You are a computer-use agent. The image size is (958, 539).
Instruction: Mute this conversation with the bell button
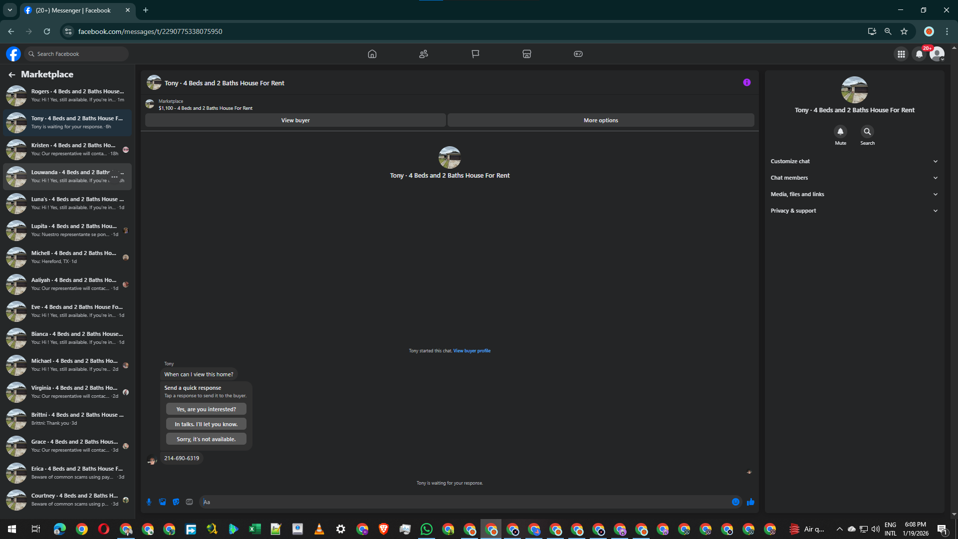coord(840,132)
